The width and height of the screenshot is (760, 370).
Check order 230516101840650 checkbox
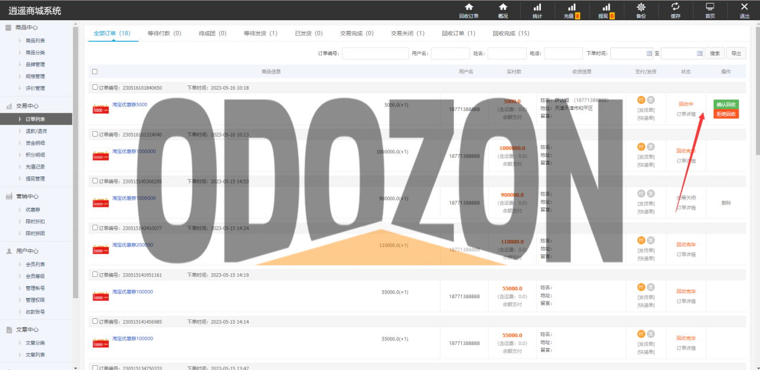click(x=96, y=87)
